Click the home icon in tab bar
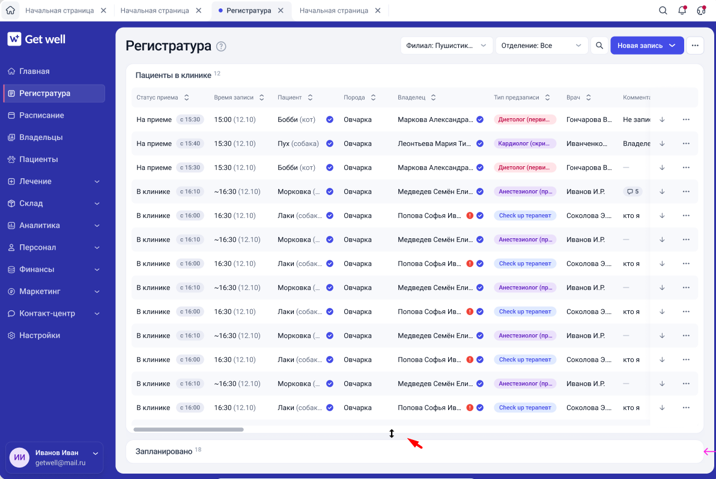 click(10, 10)
